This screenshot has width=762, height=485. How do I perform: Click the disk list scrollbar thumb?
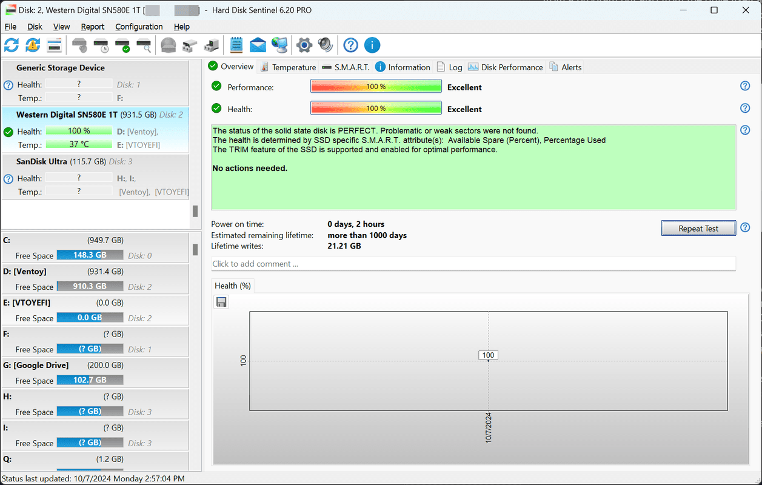click(195, 211)
